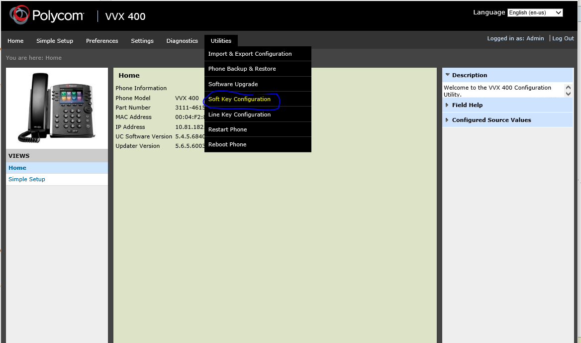The width and height of the screenshot is (581, 343).
Task: Click the Log Out link
Action: click(563, 38)
